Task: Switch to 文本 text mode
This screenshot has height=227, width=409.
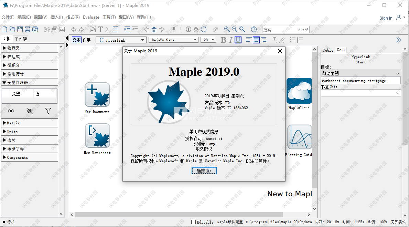Action: pos(77,40)
